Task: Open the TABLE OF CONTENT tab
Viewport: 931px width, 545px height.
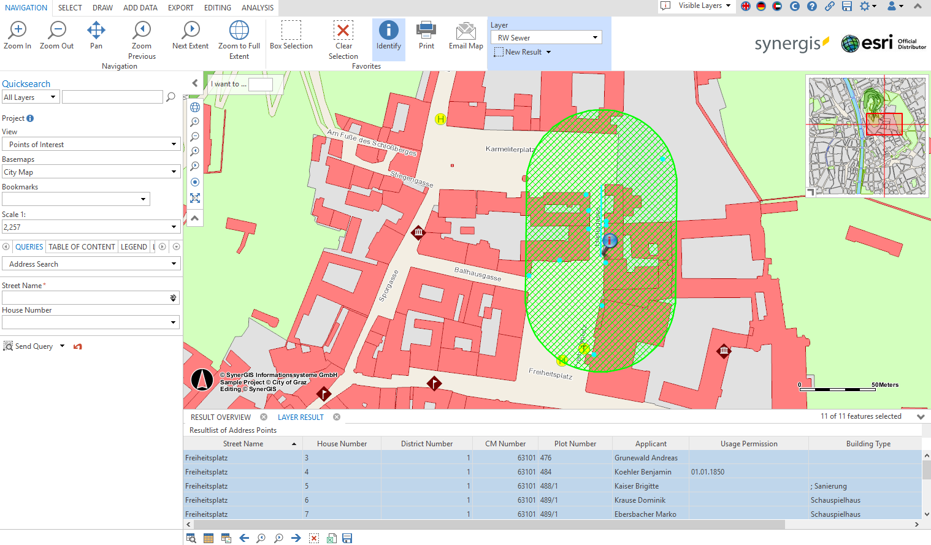Action: (82, 247)
